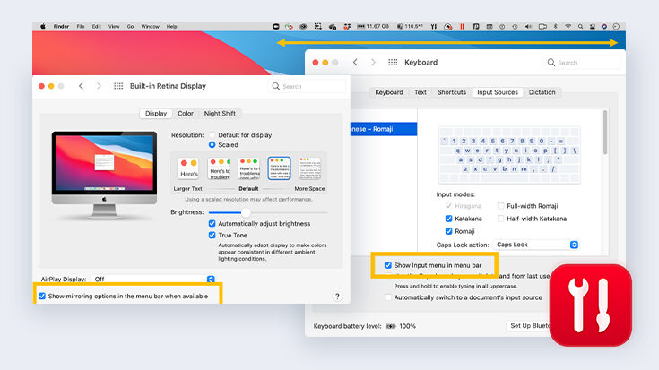Enable Full-width Romaji input mode
The width and height of the screenshot is (659, 370).
(x=500, y=206)
